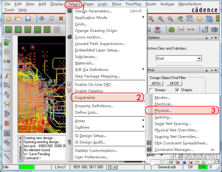
Task: Expand B/B Via Definitions submenu
Action: point(143,69)
